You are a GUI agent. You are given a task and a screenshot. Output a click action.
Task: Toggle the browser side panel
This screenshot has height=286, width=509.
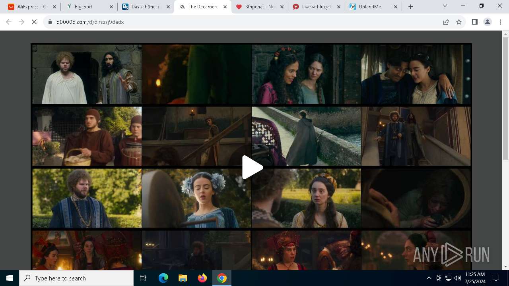click(x=474, y=22)
